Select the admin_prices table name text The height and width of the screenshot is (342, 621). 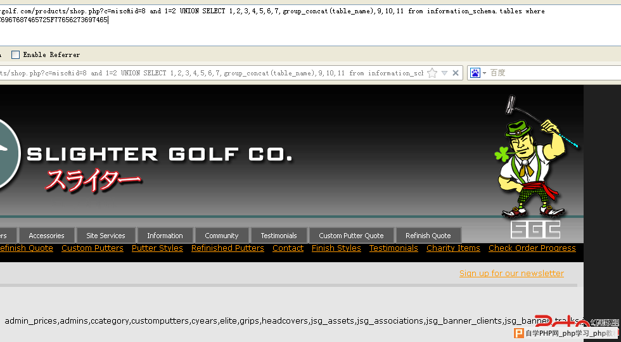coord(31,321)
